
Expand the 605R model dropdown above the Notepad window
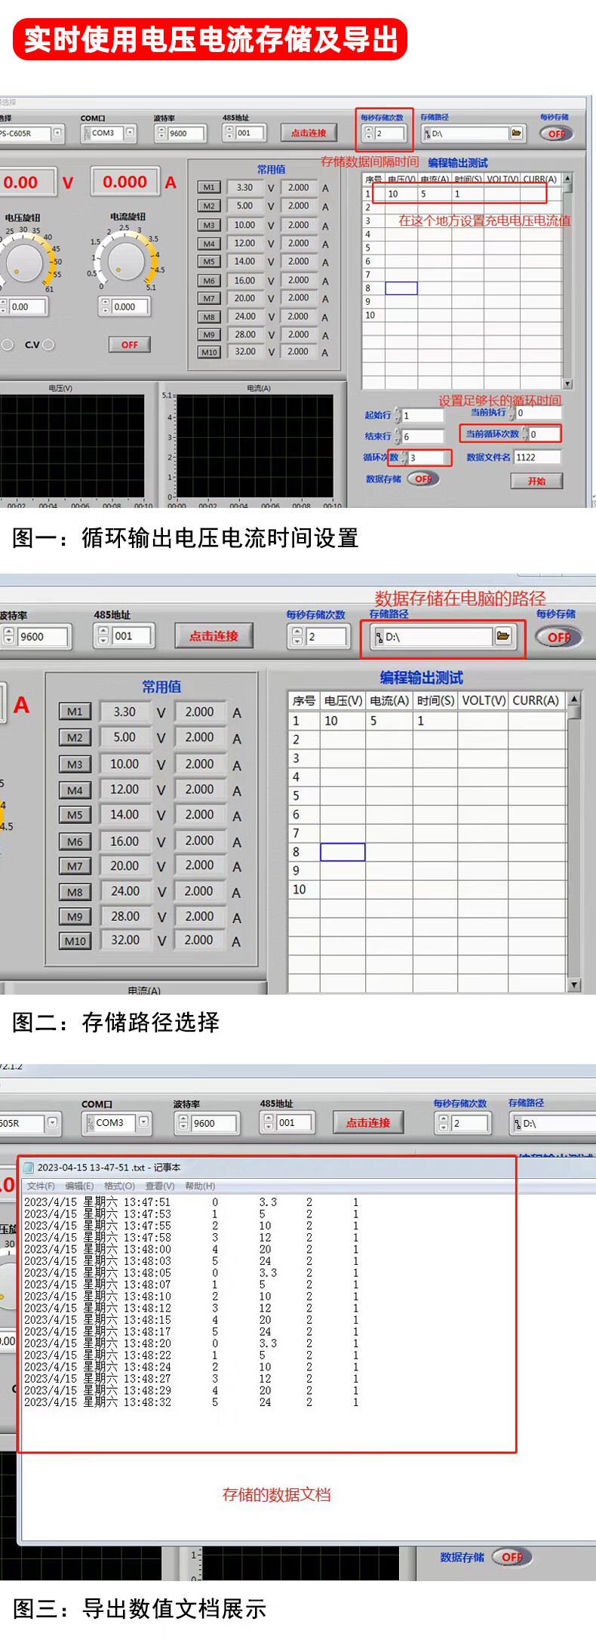coord(52,1122)
